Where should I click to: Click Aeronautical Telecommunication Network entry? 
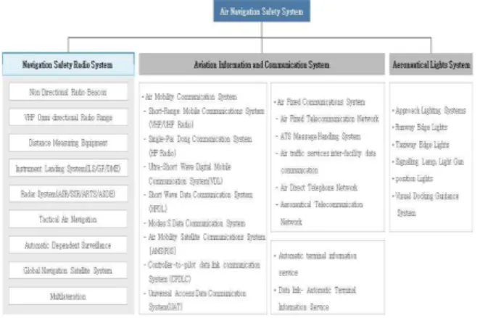point(319,213)
